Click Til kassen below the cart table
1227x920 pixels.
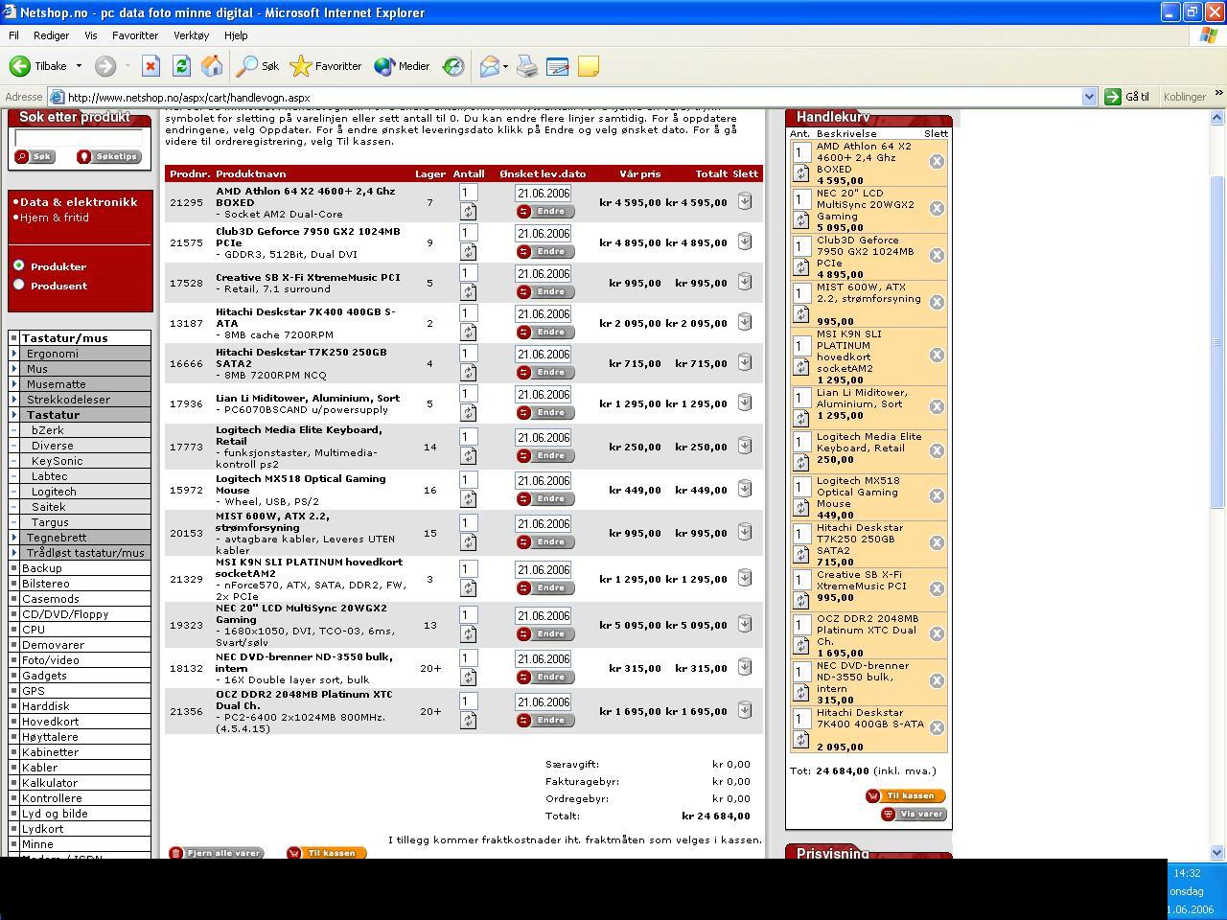(x=327, y=853)
